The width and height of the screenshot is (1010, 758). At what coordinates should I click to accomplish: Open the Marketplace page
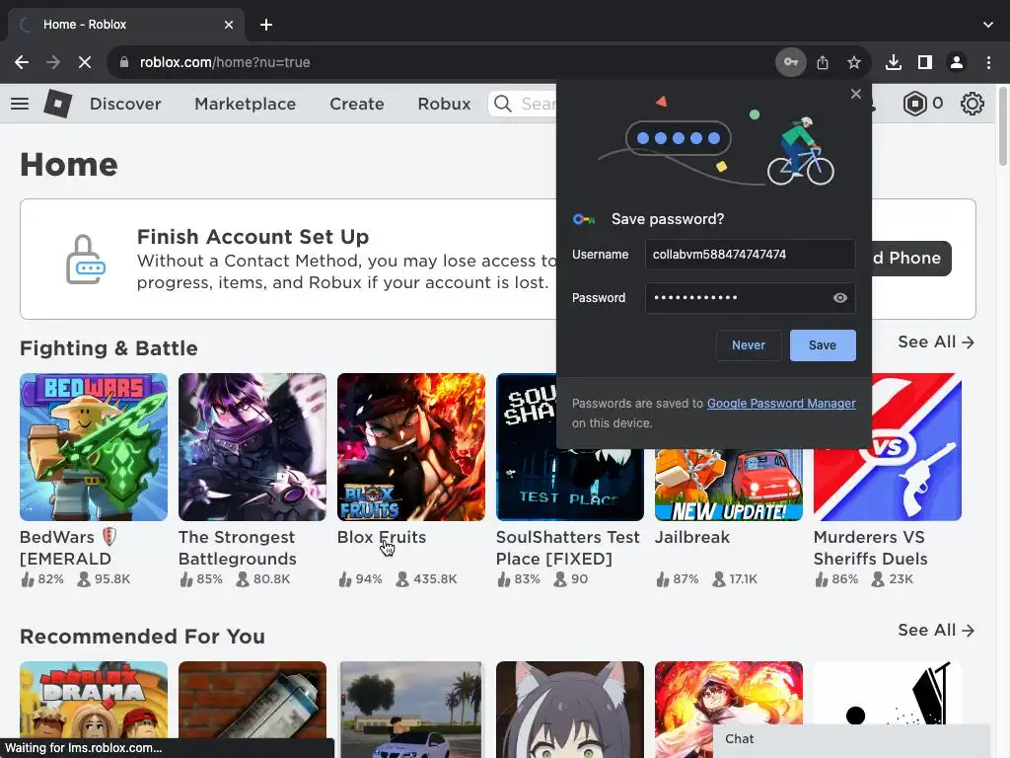tap(246, 104)
